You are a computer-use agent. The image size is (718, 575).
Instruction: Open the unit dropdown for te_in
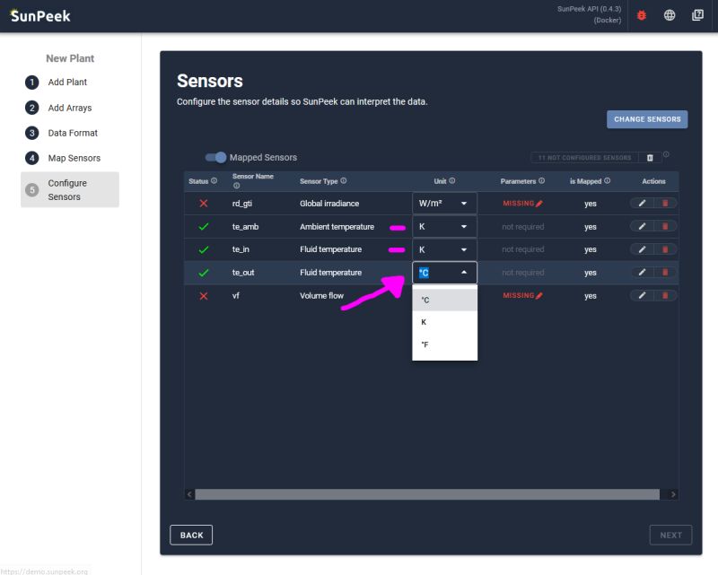click(x=444, y=249)
